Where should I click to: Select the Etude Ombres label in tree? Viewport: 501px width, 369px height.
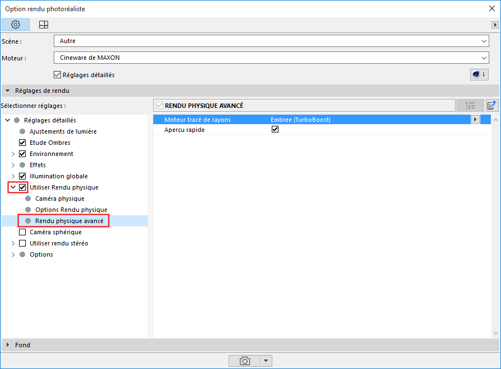(50, 143)
